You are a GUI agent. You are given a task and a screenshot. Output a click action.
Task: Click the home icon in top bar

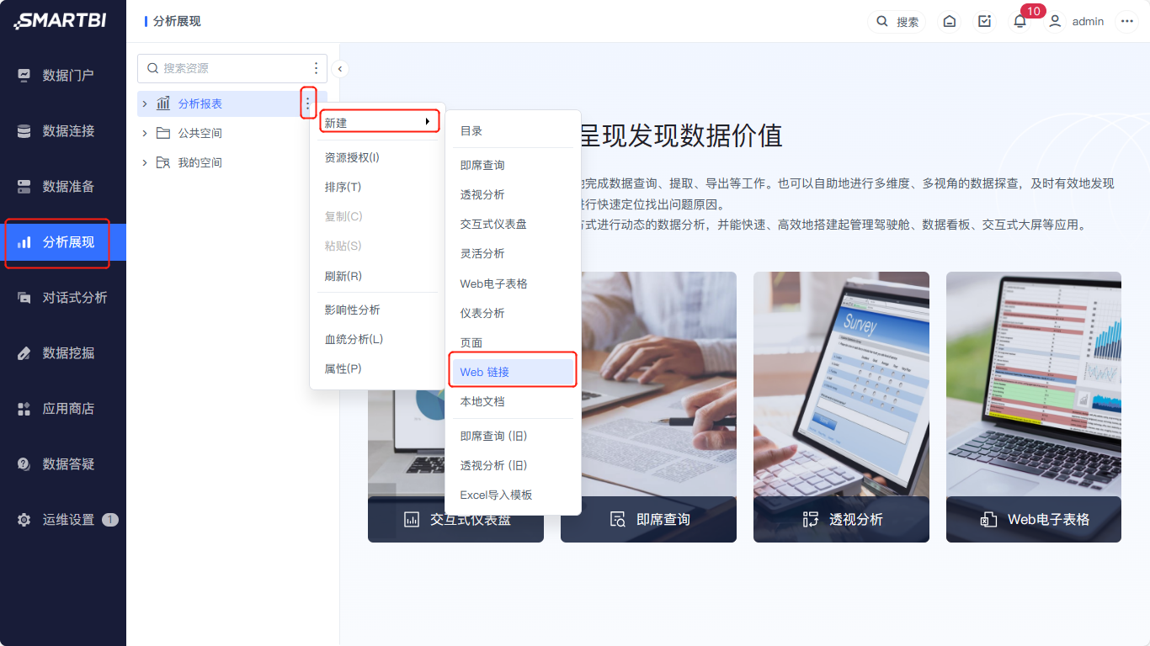[950, 22]
